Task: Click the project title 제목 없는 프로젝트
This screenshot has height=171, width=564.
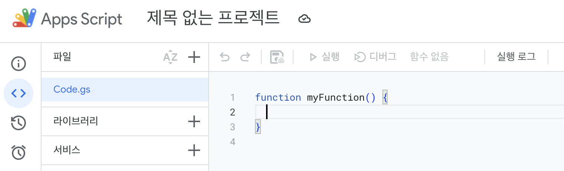Action: click(x=213, y=18)
